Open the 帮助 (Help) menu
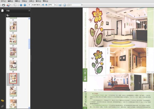This screenshot has height=109, width=154. (x=45, y=1)
